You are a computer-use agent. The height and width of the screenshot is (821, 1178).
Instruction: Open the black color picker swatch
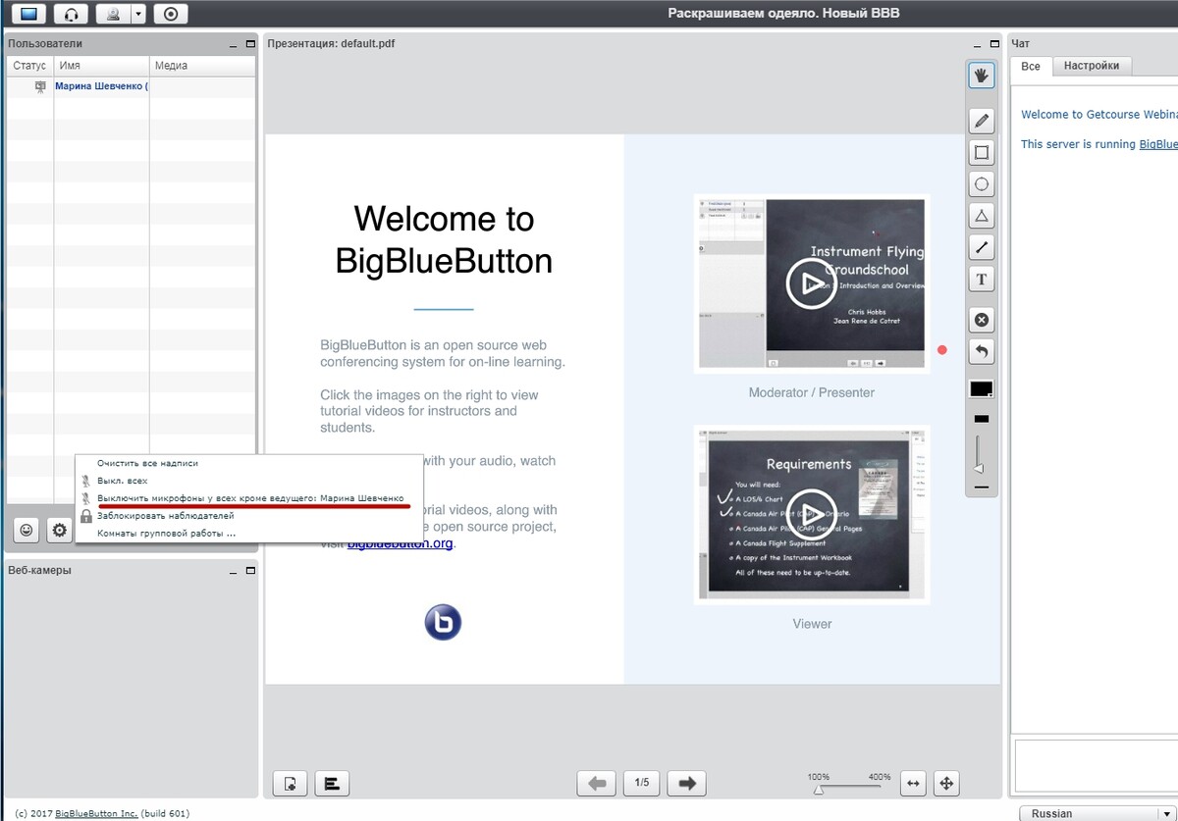coord(981,388)
